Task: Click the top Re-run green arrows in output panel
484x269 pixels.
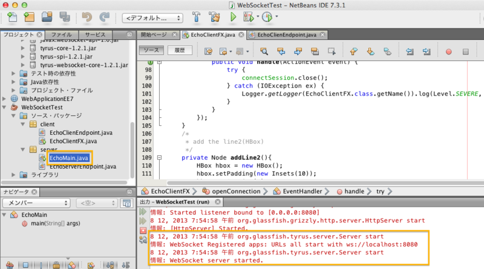Action: point(143,212)
